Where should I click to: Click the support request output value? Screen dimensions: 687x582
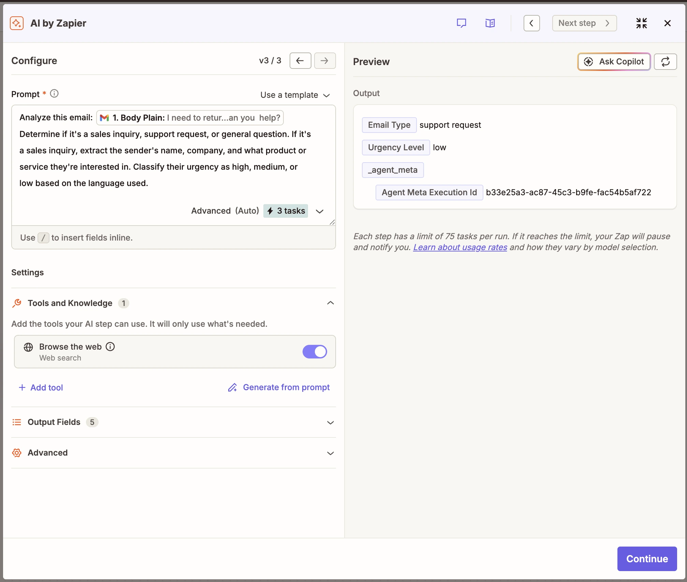tap(450, 125)
